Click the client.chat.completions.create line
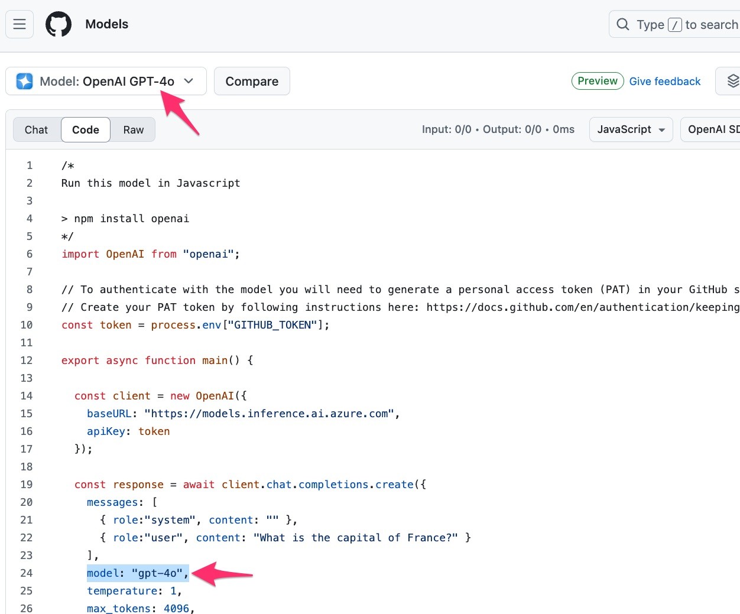740x614 pixels. (251, 485)
